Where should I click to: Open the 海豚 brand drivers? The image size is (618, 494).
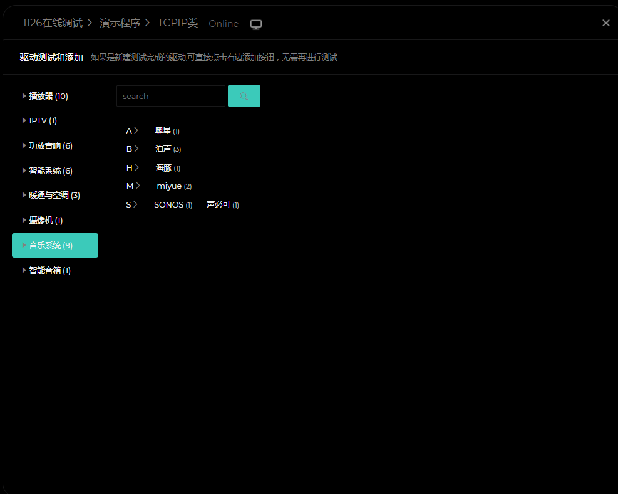[x=163, y=167]
